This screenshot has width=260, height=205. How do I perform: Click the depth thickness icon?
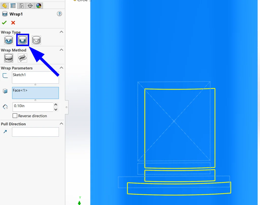5,107
